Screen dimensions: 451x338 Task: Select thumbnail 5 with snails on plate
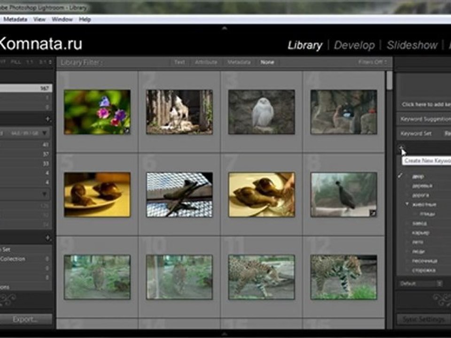97,194
